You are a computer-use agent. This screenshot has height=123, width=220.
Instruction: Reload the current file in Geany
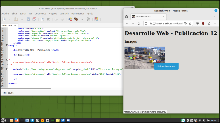pos(42,19)
